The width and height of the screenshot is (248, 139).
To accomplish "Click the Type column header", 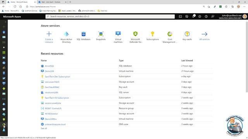I will coord(121,61).
